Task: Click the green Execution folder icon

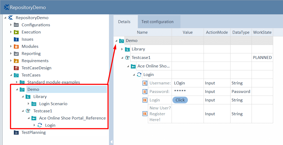Action: [16, 32]
